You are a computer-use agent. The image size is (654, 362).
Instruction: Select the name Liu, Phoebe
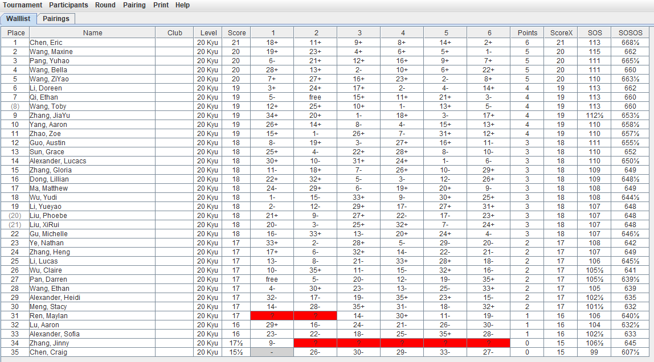click(x=48, y=216)
